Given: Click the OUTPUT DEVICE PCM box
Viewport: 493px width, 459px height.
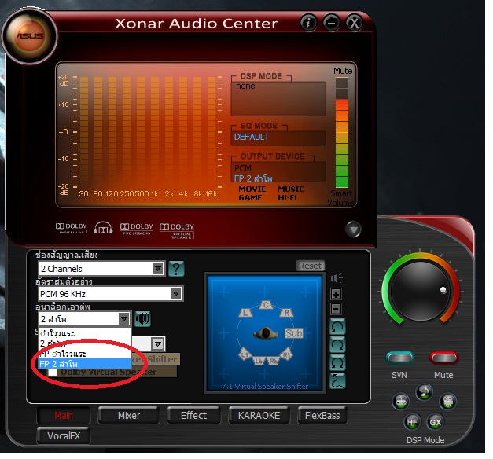Looking at the screenshot, I should (x=278, y=173).
